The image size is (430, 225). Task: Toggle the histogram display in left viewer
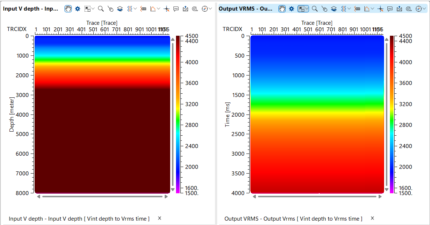pyautogui.click(x=153, y=8)
